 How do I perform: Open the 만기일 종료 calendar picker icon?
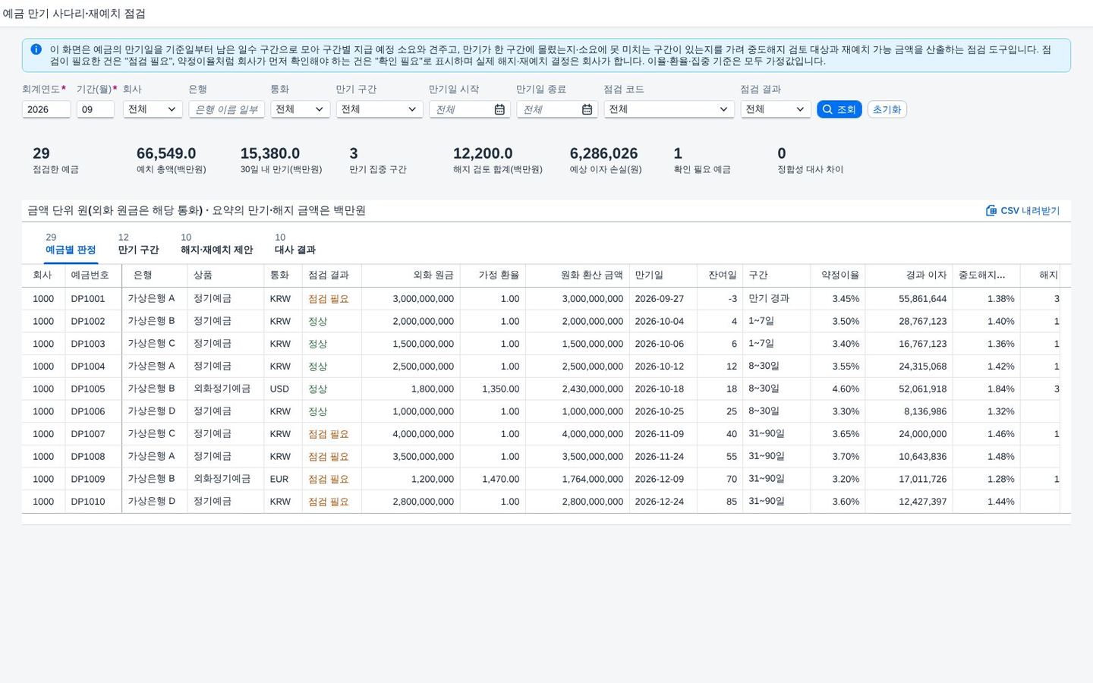tap(587, 109)
